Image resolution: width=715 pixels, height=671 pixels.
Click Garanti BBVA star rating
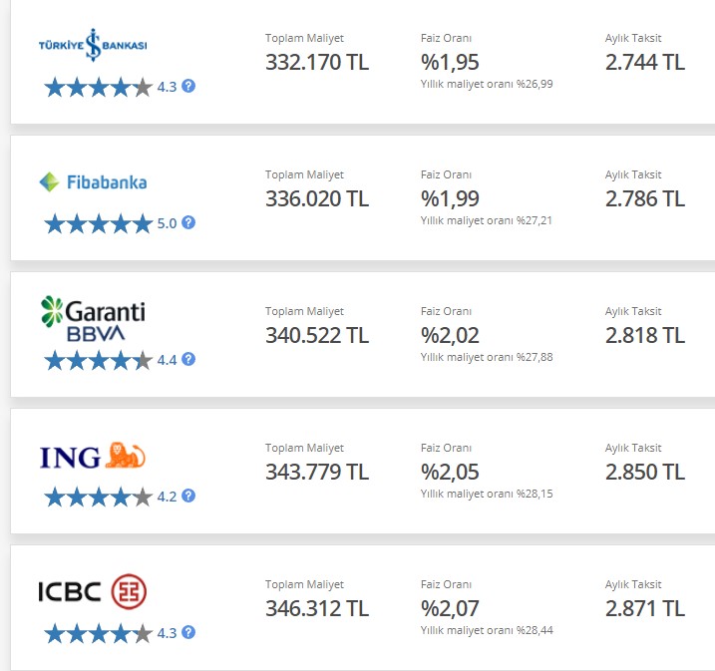(x=99, y=361)
